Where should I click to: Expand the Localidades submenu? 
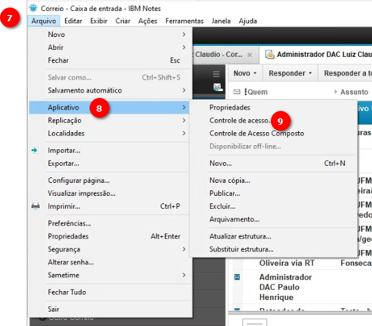[x=109, y=133]
